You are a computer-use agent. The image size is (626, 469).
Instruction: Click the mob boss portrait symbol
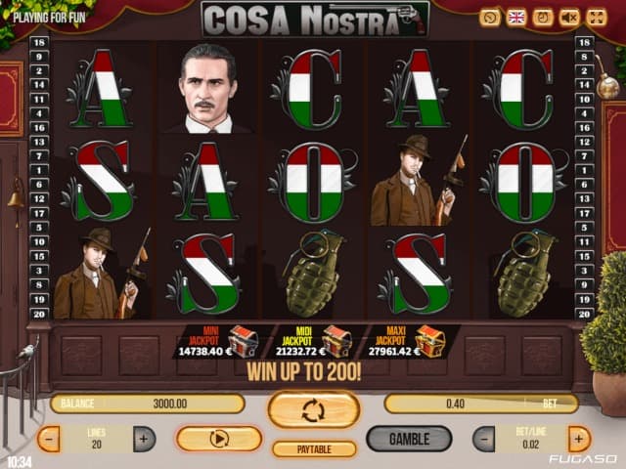tap(208, 88)
